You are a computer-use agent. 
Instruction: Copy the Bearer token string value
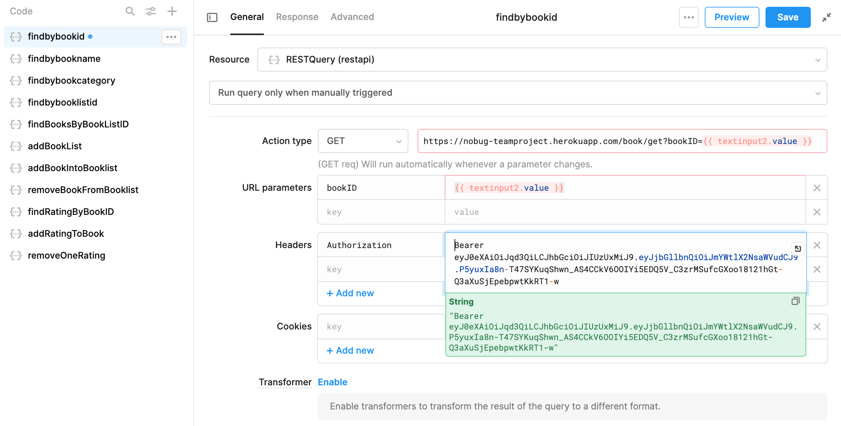795,301
